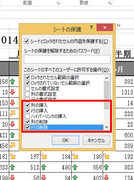
Task: Select column H header
Action: pos(119,26)
